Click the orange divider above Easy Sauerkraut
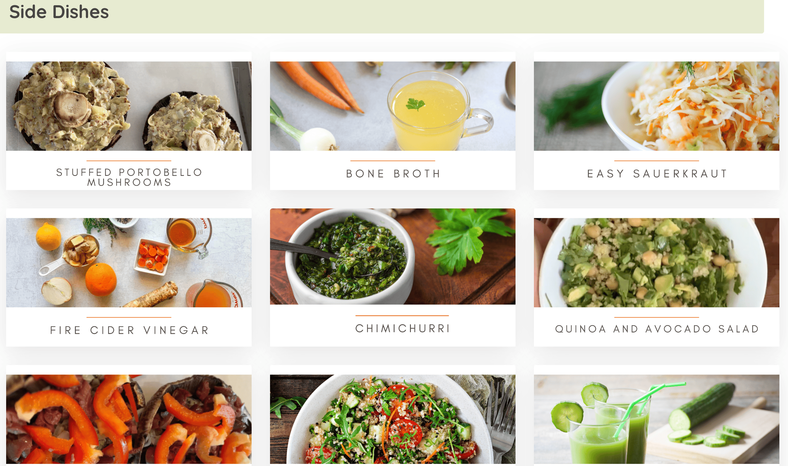The width and height of the screenshot is (788, 466). (x=656, y=161)
